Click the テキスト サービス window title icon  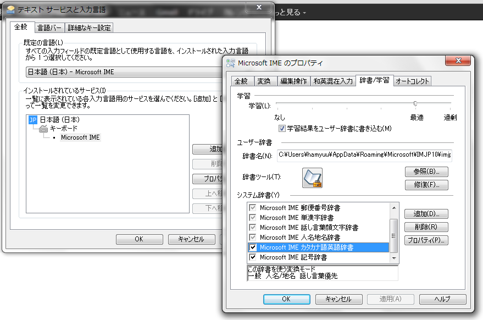click(x=11, y=9)
